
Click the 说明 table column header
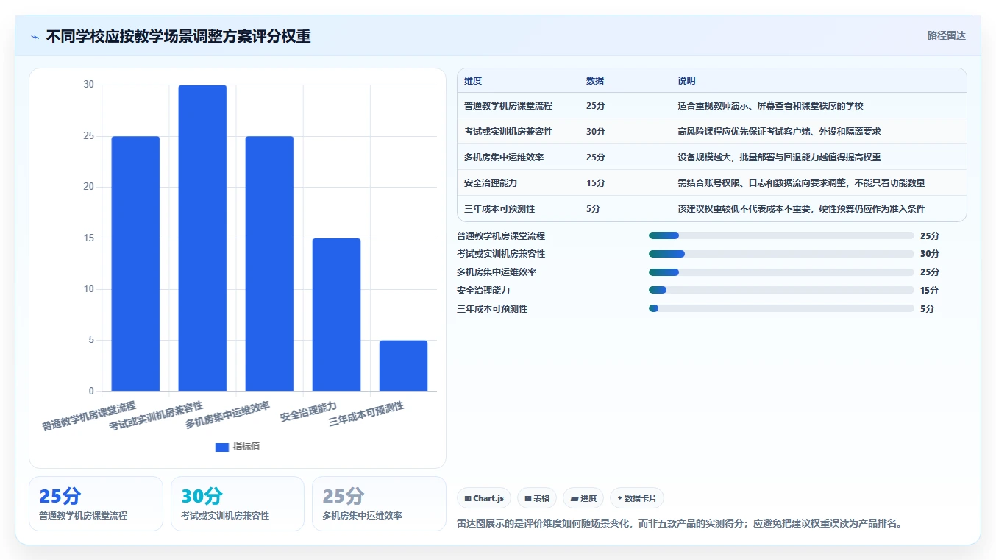coord(686,81)
